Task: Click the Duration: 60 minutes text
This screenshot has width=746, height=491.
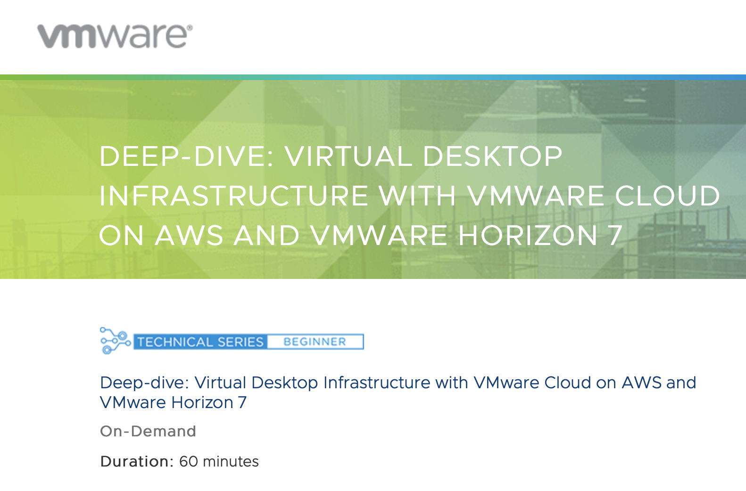Action: pos(180,461)
